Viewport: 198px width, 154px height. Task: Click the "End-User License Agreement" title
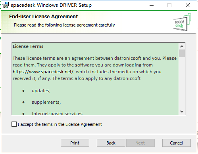pos(44,17)
